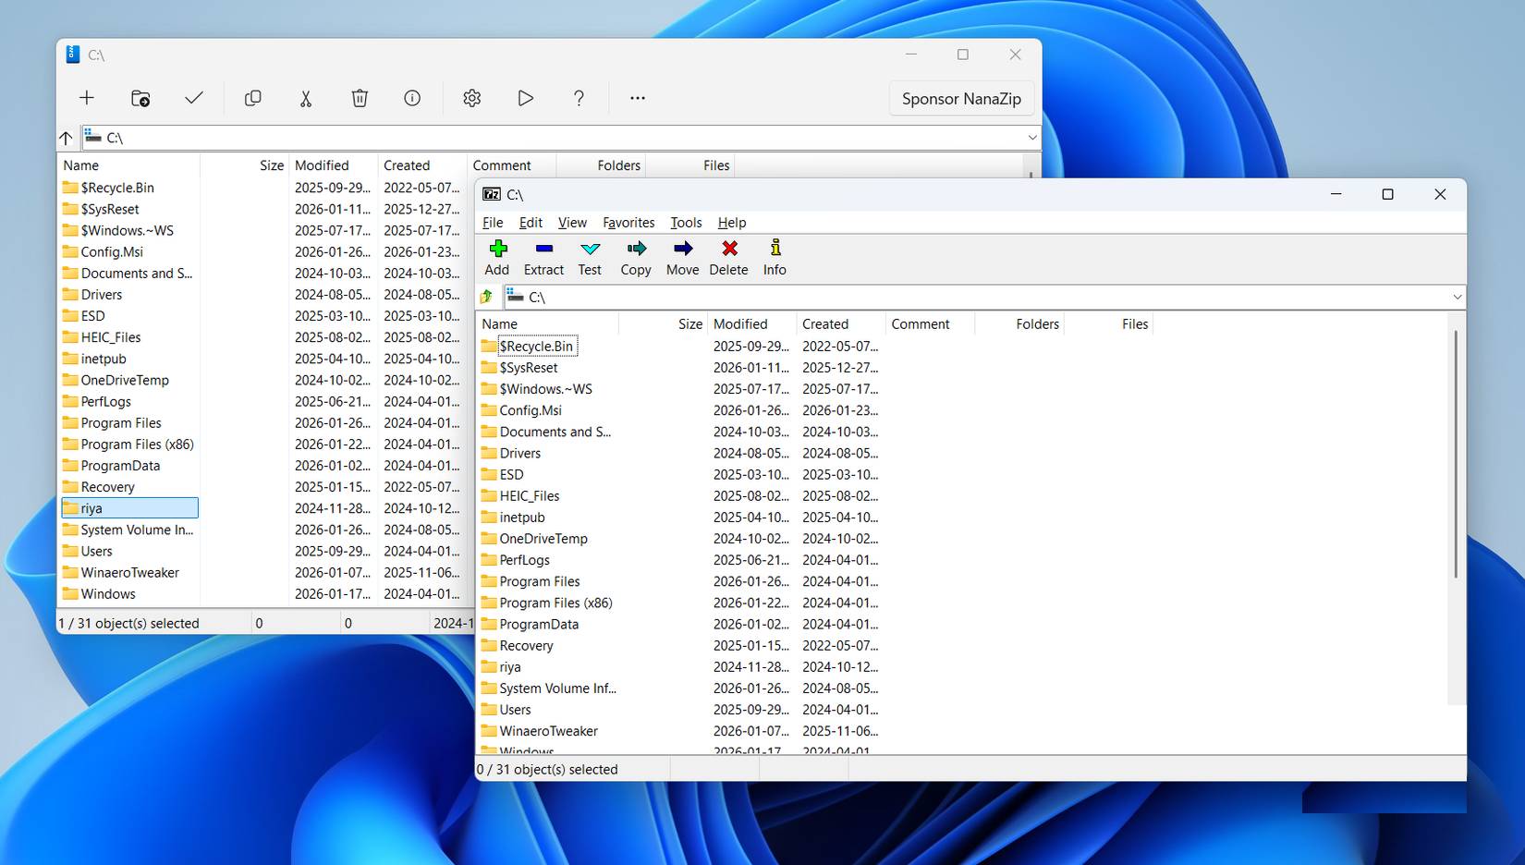Viewport: 1525px width, 865px height.
Task: Open the Tools menu in 7-Zip
Action: 686,222
